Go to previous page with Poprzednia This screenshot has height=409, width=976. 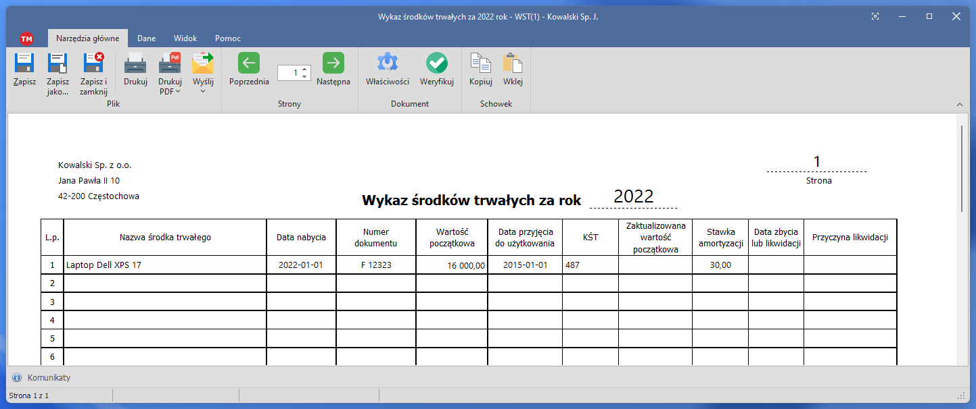click(x=249, y=64)
